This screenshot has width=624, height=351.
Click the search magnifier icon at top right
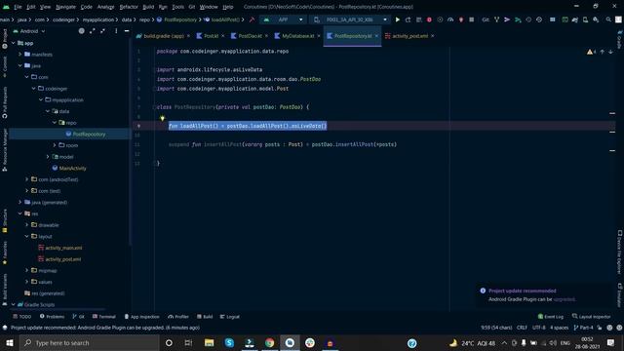[x=608, y=19]
